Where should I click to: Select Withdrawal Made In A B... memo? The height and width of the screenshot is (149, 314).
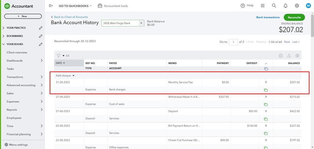pyautogui.click(x=184, y=97)
